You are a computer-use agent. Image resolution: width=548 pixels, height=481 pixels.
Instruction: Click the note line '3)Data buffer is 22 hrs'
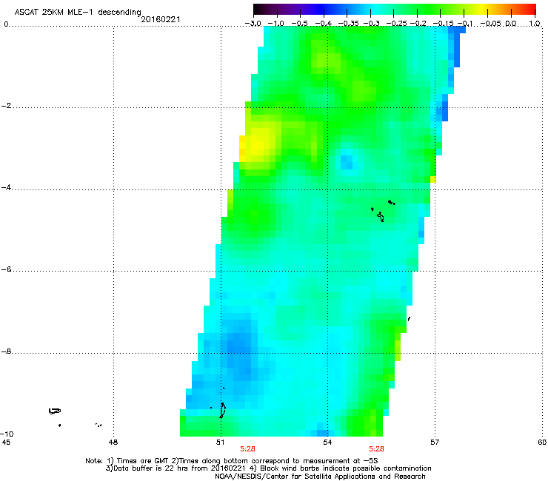click(268, 468)
